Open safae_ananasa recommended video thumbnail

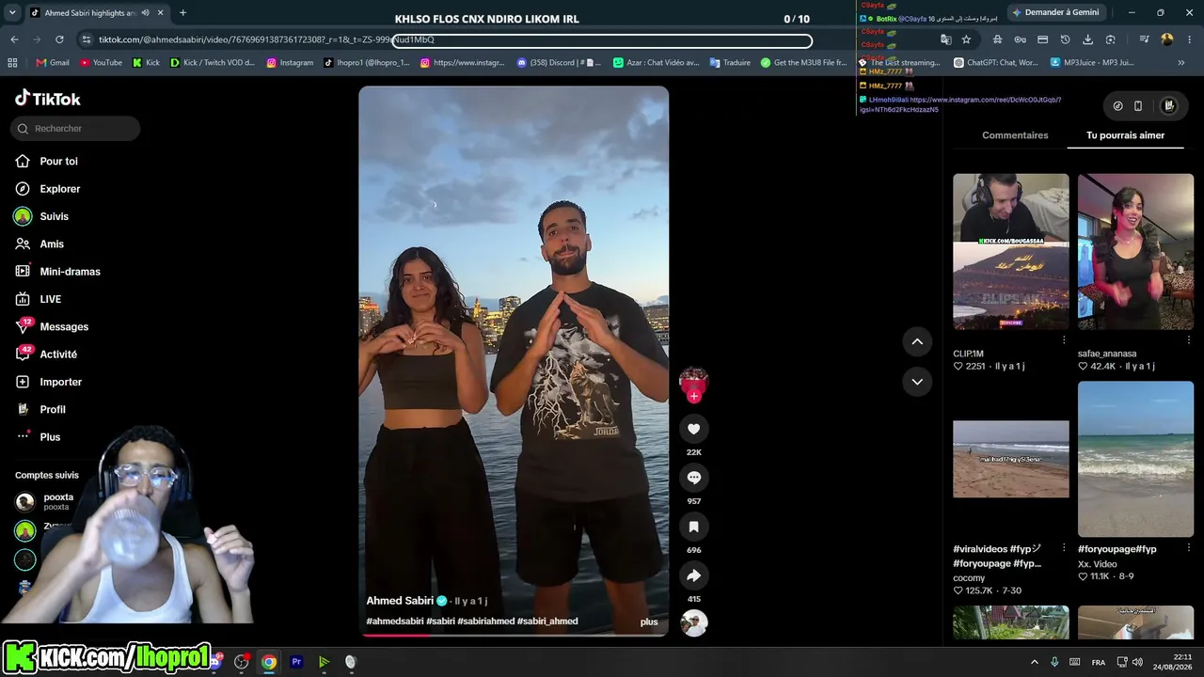(1135, 251)
